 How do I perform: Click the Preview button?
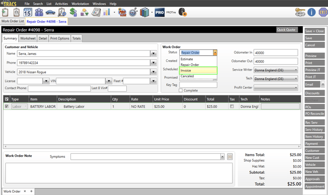pos(314,56)
